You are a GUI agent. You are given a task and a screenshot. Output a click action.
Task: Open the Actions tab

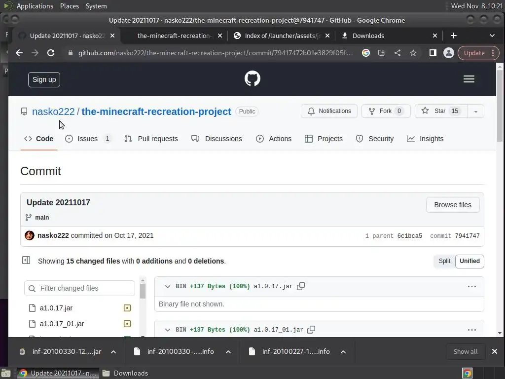tap(274, 139)
